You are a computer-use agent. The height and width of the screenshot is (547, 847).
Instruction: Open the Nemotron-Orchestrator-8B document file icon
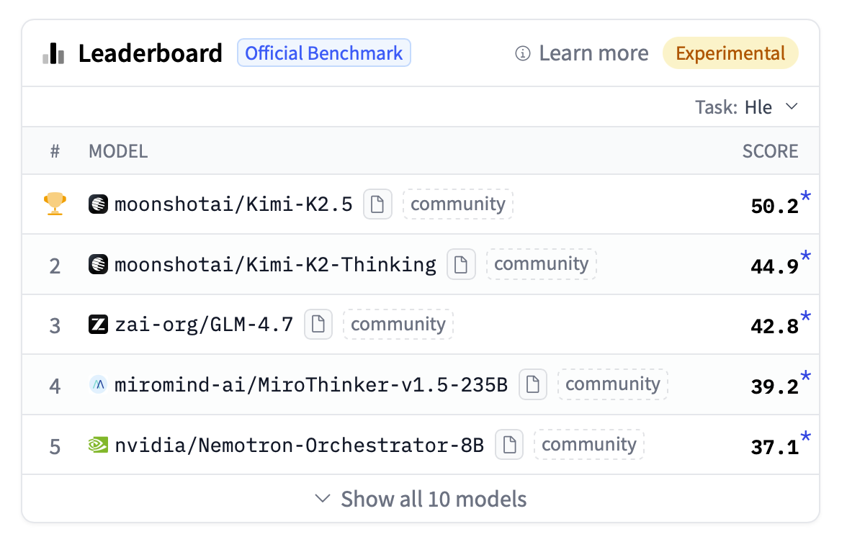pyautogui.click(x=509, y=445)
